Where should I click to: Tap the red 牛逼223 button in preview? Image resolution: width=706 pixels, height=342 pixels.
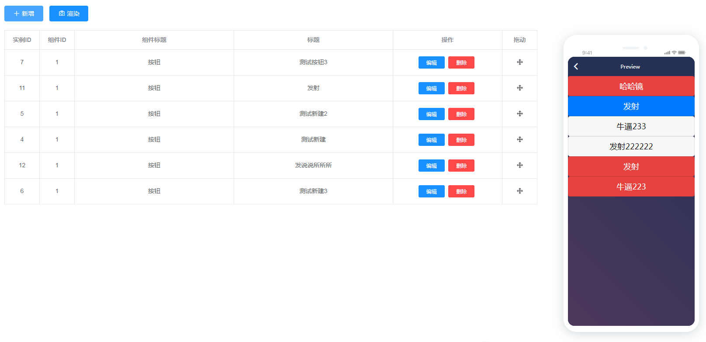tap(631, 187)
